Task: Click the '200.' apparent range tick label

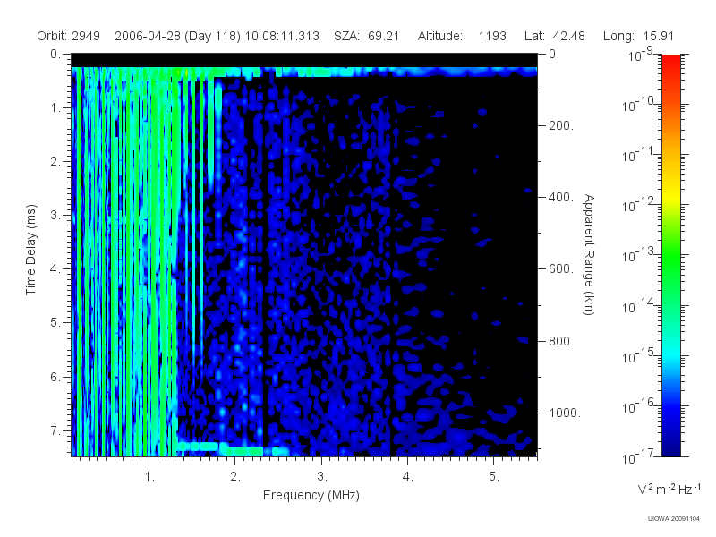Action: [561, 125]
